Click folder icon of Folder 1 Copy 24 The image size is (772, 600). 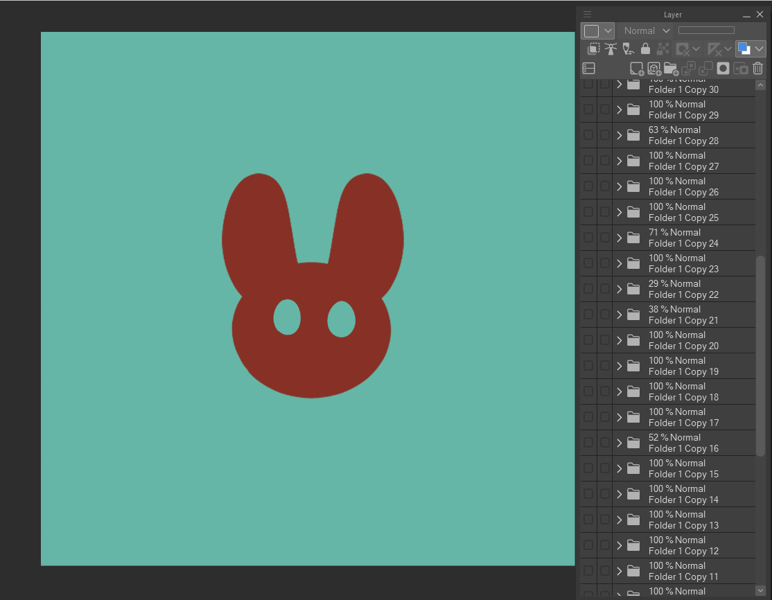coord(633,238)
